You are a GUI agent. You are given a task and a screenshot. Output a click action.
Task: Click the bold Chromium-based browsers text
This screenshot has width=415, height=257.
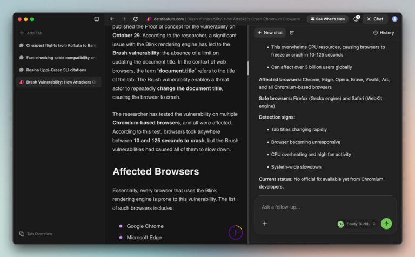click(146, 123)
